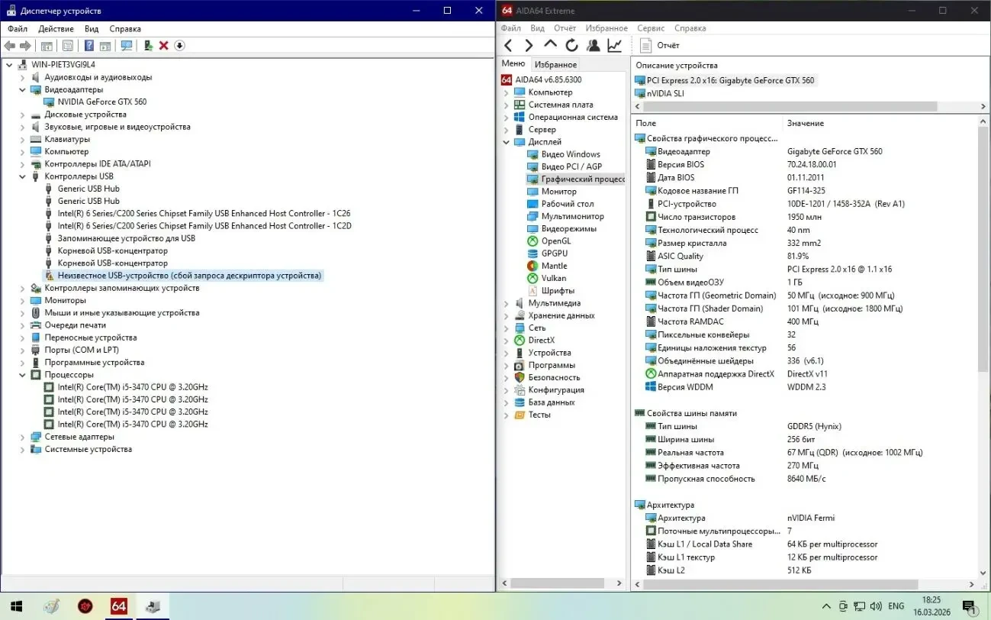Click AIDA64 icon in the taskbar
The image size is (991, 620).
[x=118, y=606]
